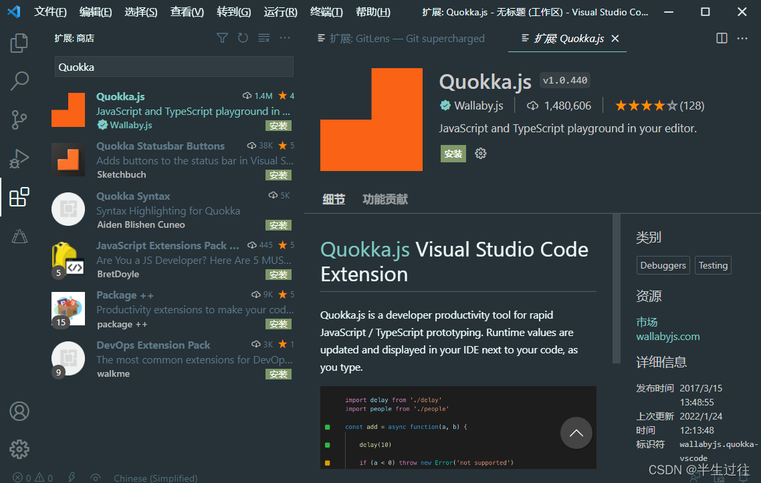Screen dimensions: 761x483
Task: Open the star rating (128) reviews
Action: click(659, 106)
